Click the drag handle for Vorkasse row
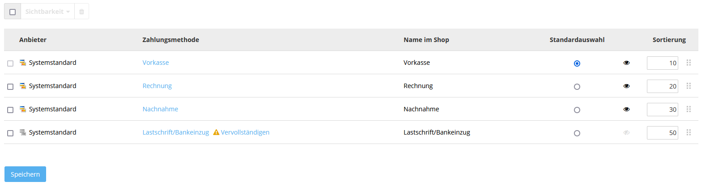 689,63
